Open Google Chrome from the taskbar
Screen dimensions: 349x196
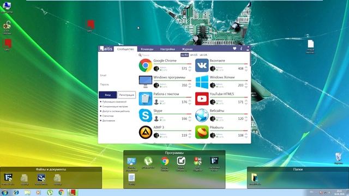coord(61,192)
